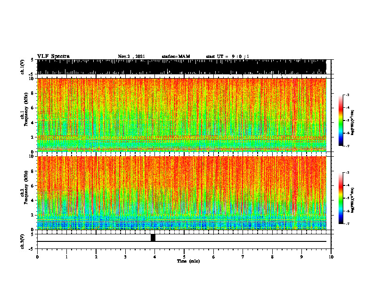Screen dimensions: 373x288
Task: Click the "6" kHz tick of ch.2 spectrogram
Action: tap(33, 186)
